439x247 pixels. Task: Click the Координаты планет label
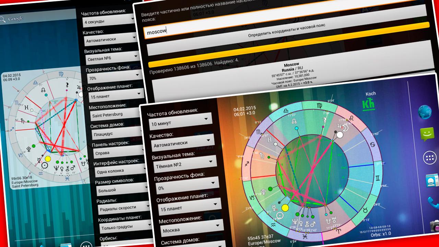pos(119,218)
